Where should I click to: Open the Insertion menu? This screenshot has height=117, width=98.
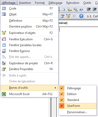click(x=25, y=3)
